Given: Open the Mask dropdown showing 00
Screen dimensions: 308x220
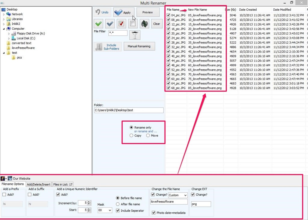Looking at the screenshot, I should click(105, 210).
